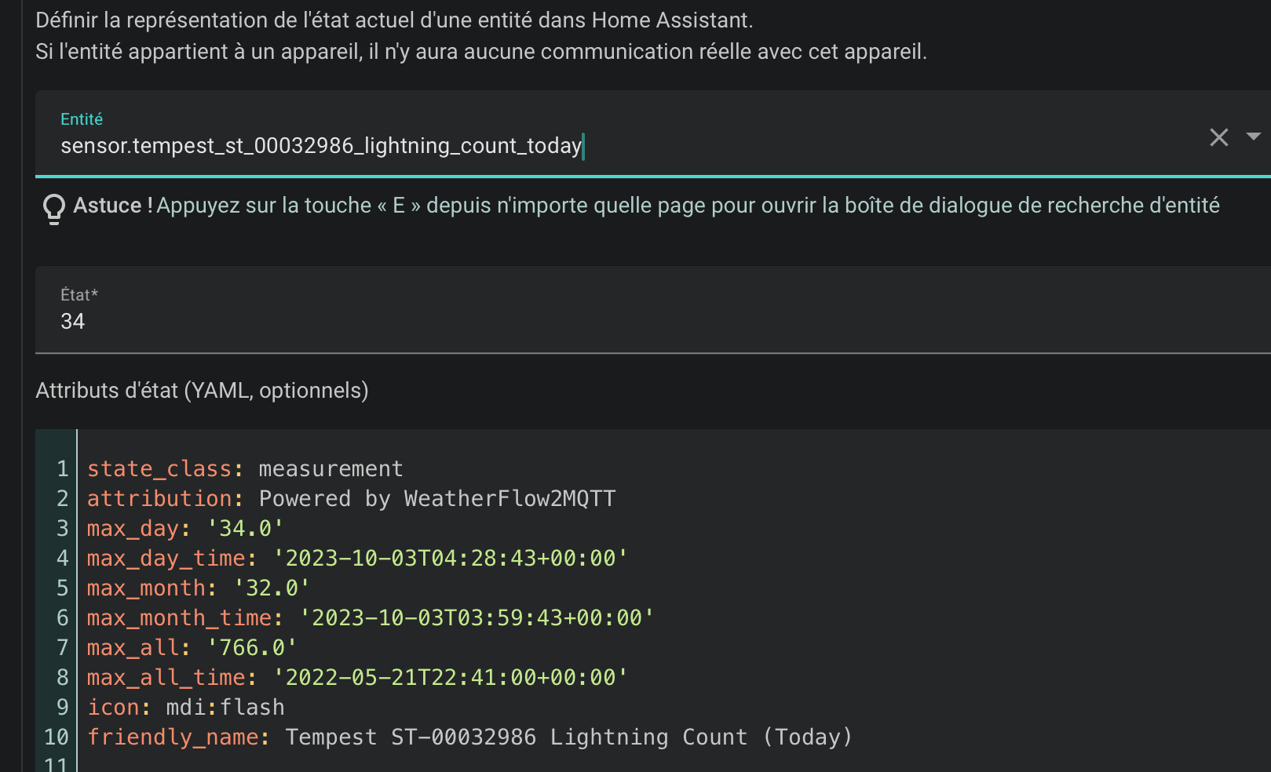Click the mdi:flash icon attribute value
Screen dimensions: 1271x772
tap(225, 707)
